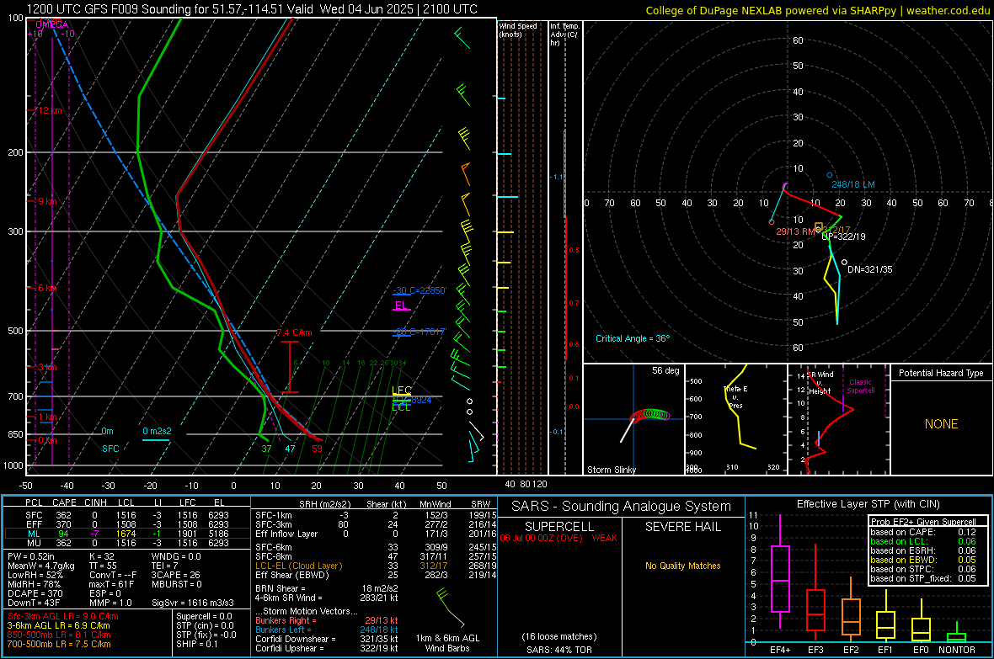Click the 850-500mb LR = 8.1 C/km line
The image size is (994, 659).
tap(59, 635)
